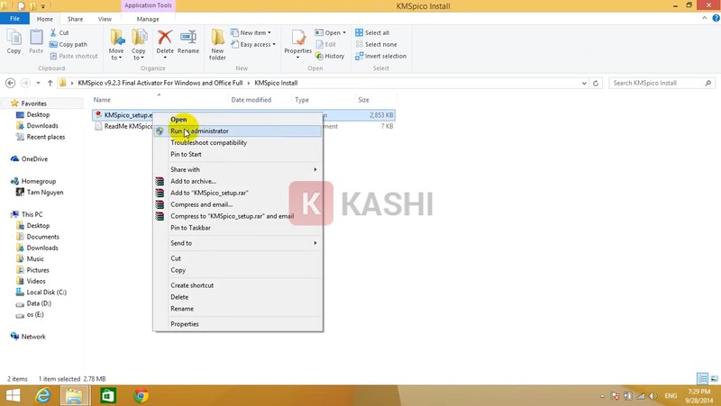The width and height of the screenshot is (721, 406).
Task: Choose Add to "KMSpico_setup.rar"
Action: pos(238,193)
